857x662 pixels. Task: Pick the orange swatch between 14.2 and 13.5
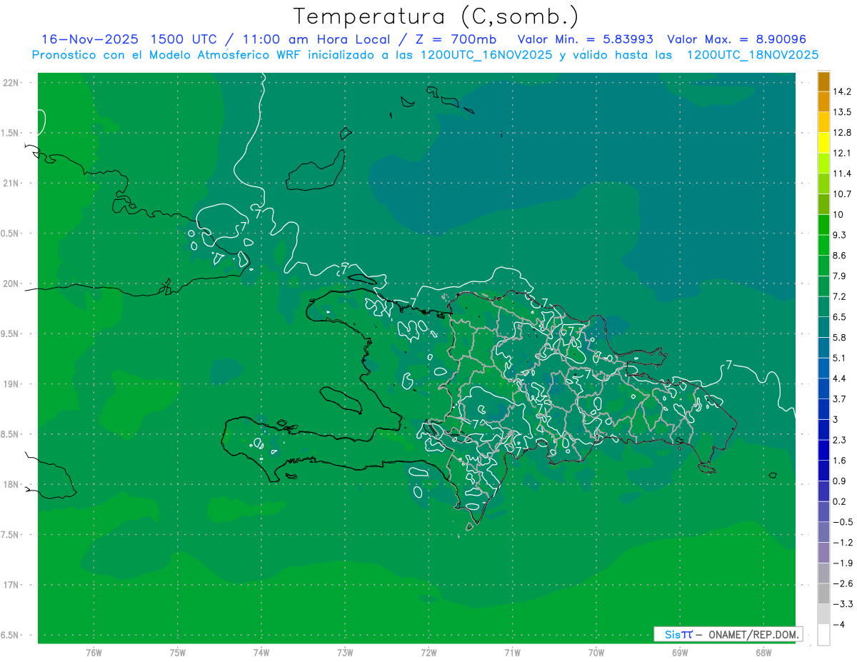(x=823, y=102)
